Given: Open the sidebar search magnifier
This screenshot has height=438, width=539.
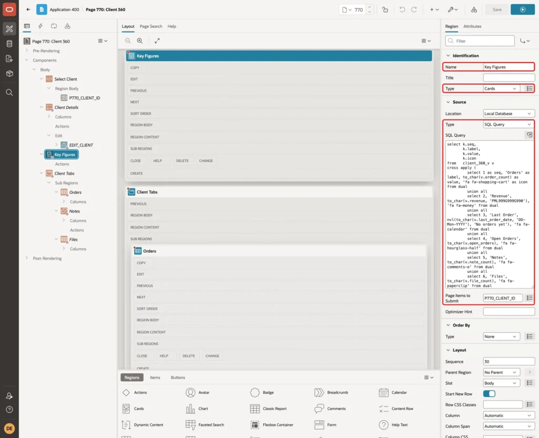Looking at the screenshot, I should [x=9, y=93].
